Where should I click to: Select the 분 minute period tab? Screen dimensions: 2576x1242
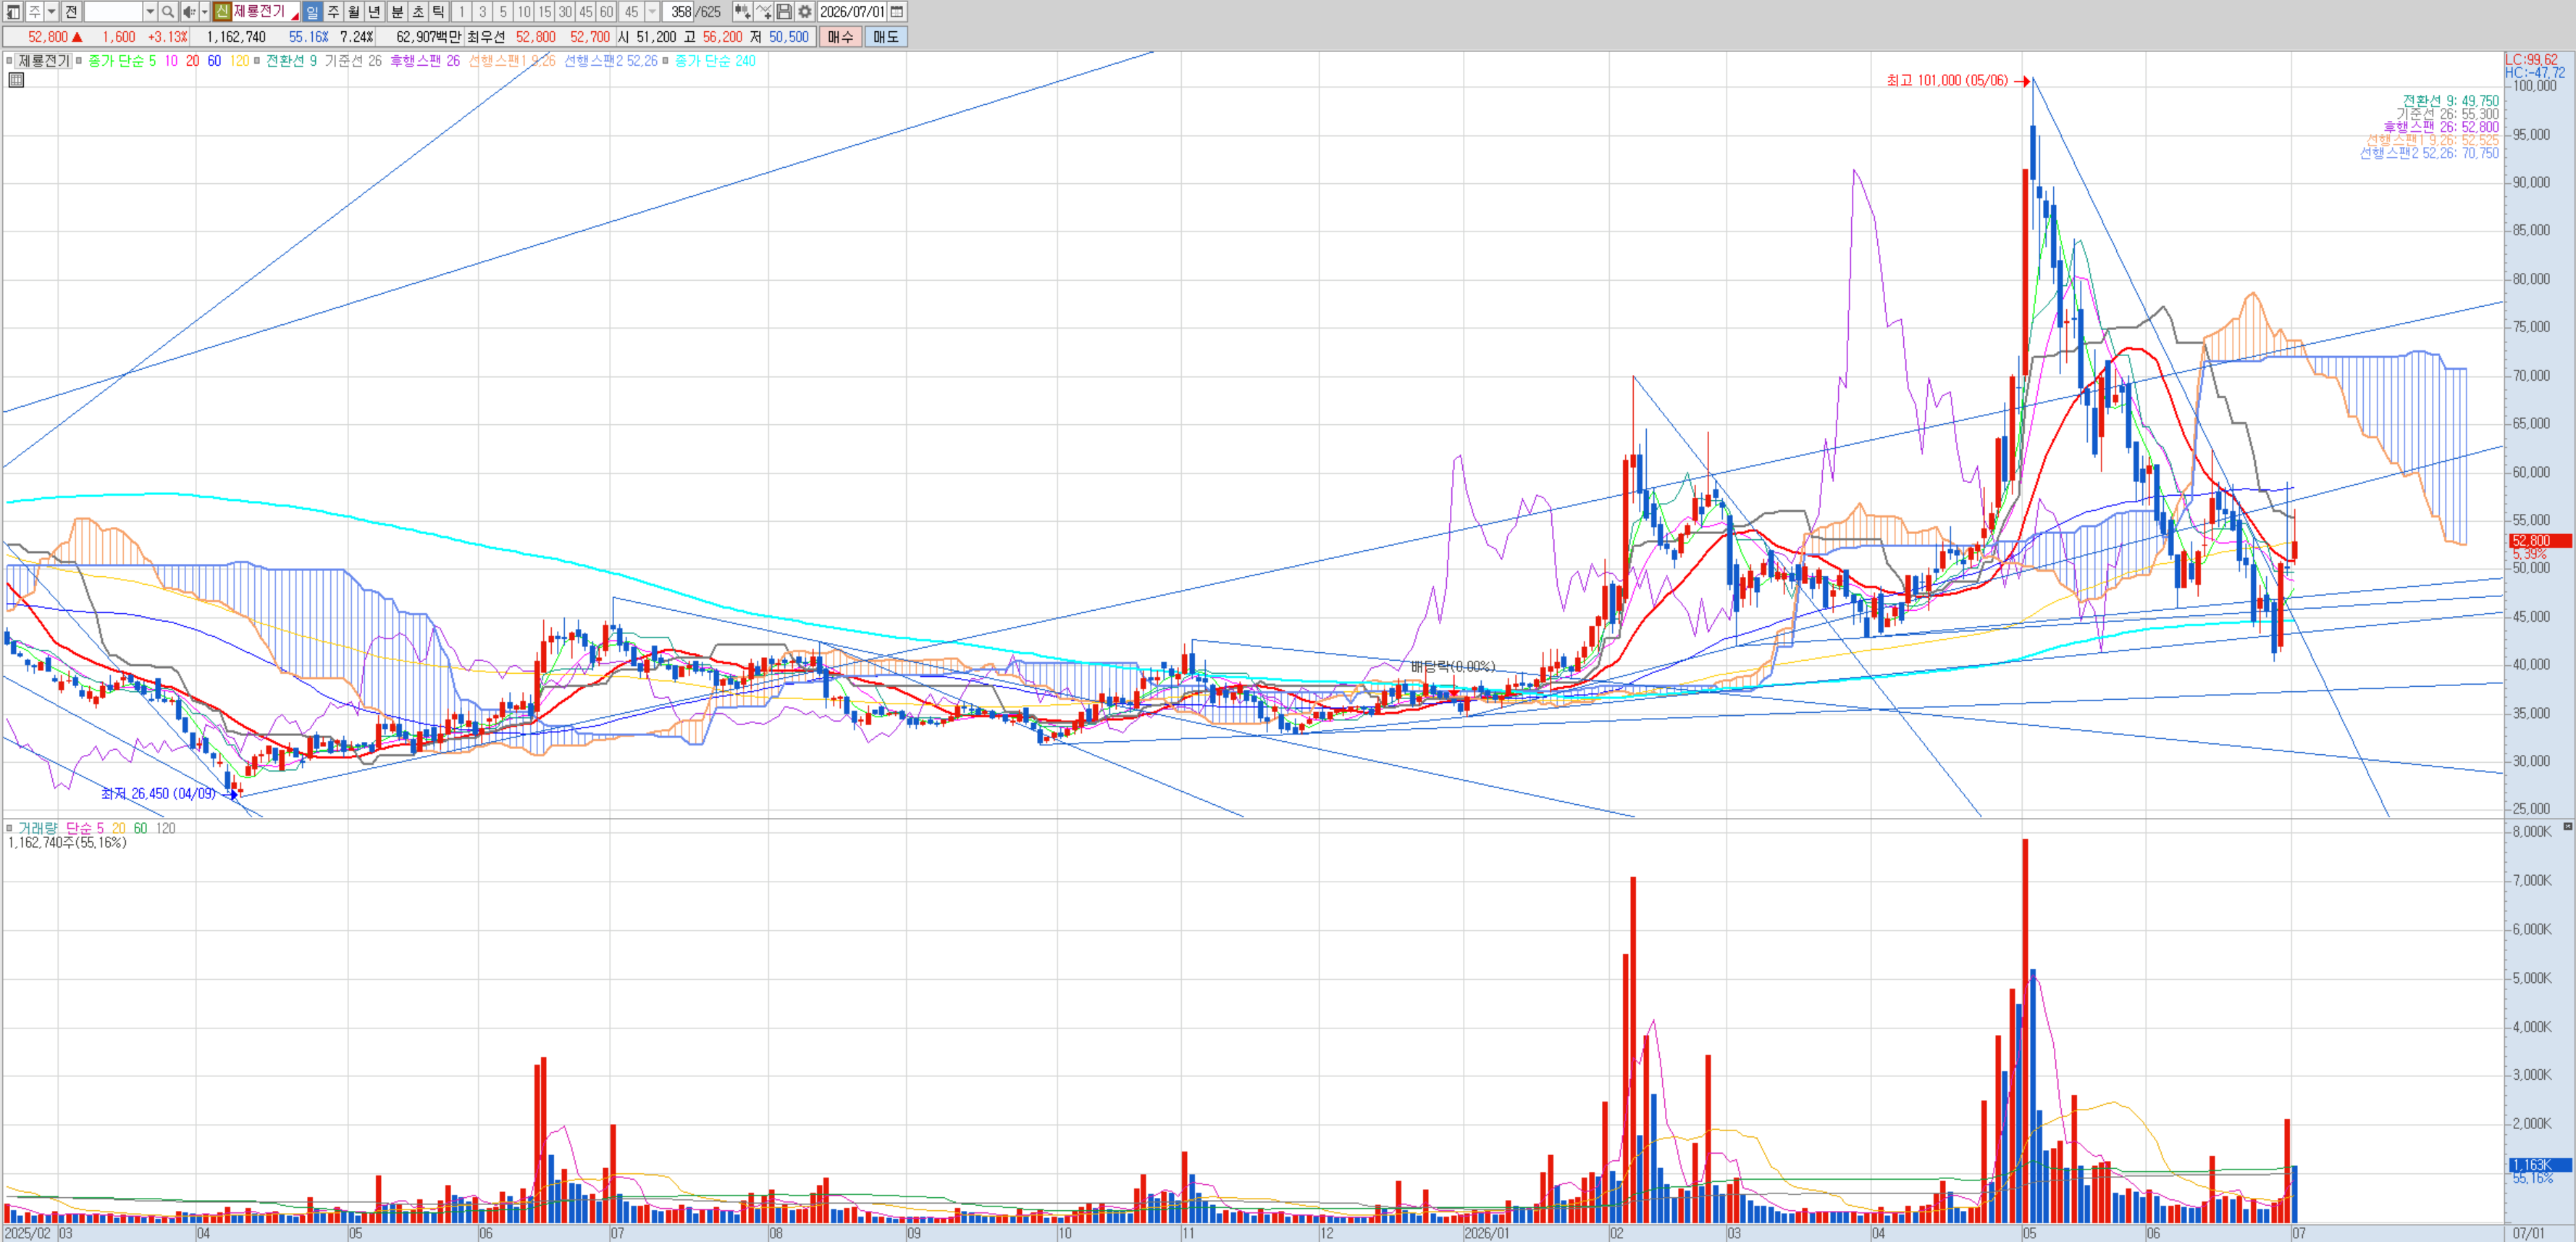(397, 12)
